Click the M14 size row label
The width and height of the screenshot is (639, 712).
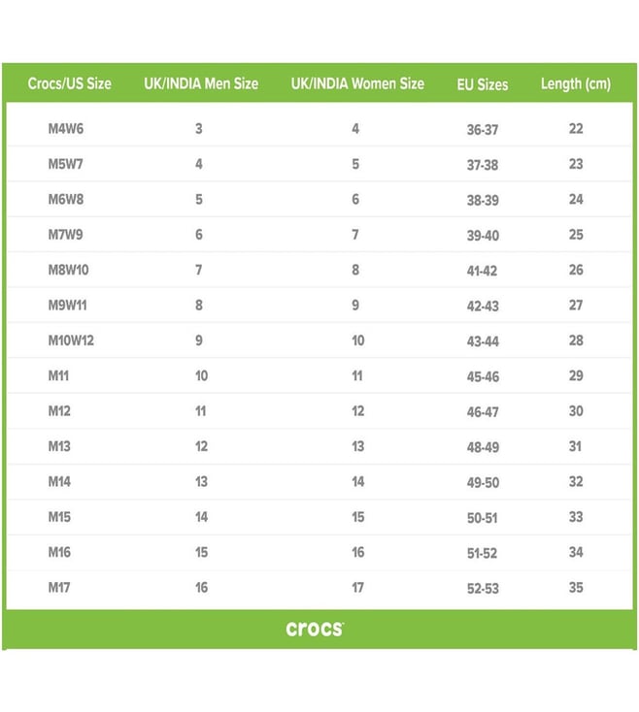tap(60, 481)
